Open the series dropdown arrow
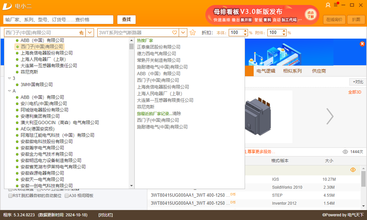367x220 pixels. (183, 32)
